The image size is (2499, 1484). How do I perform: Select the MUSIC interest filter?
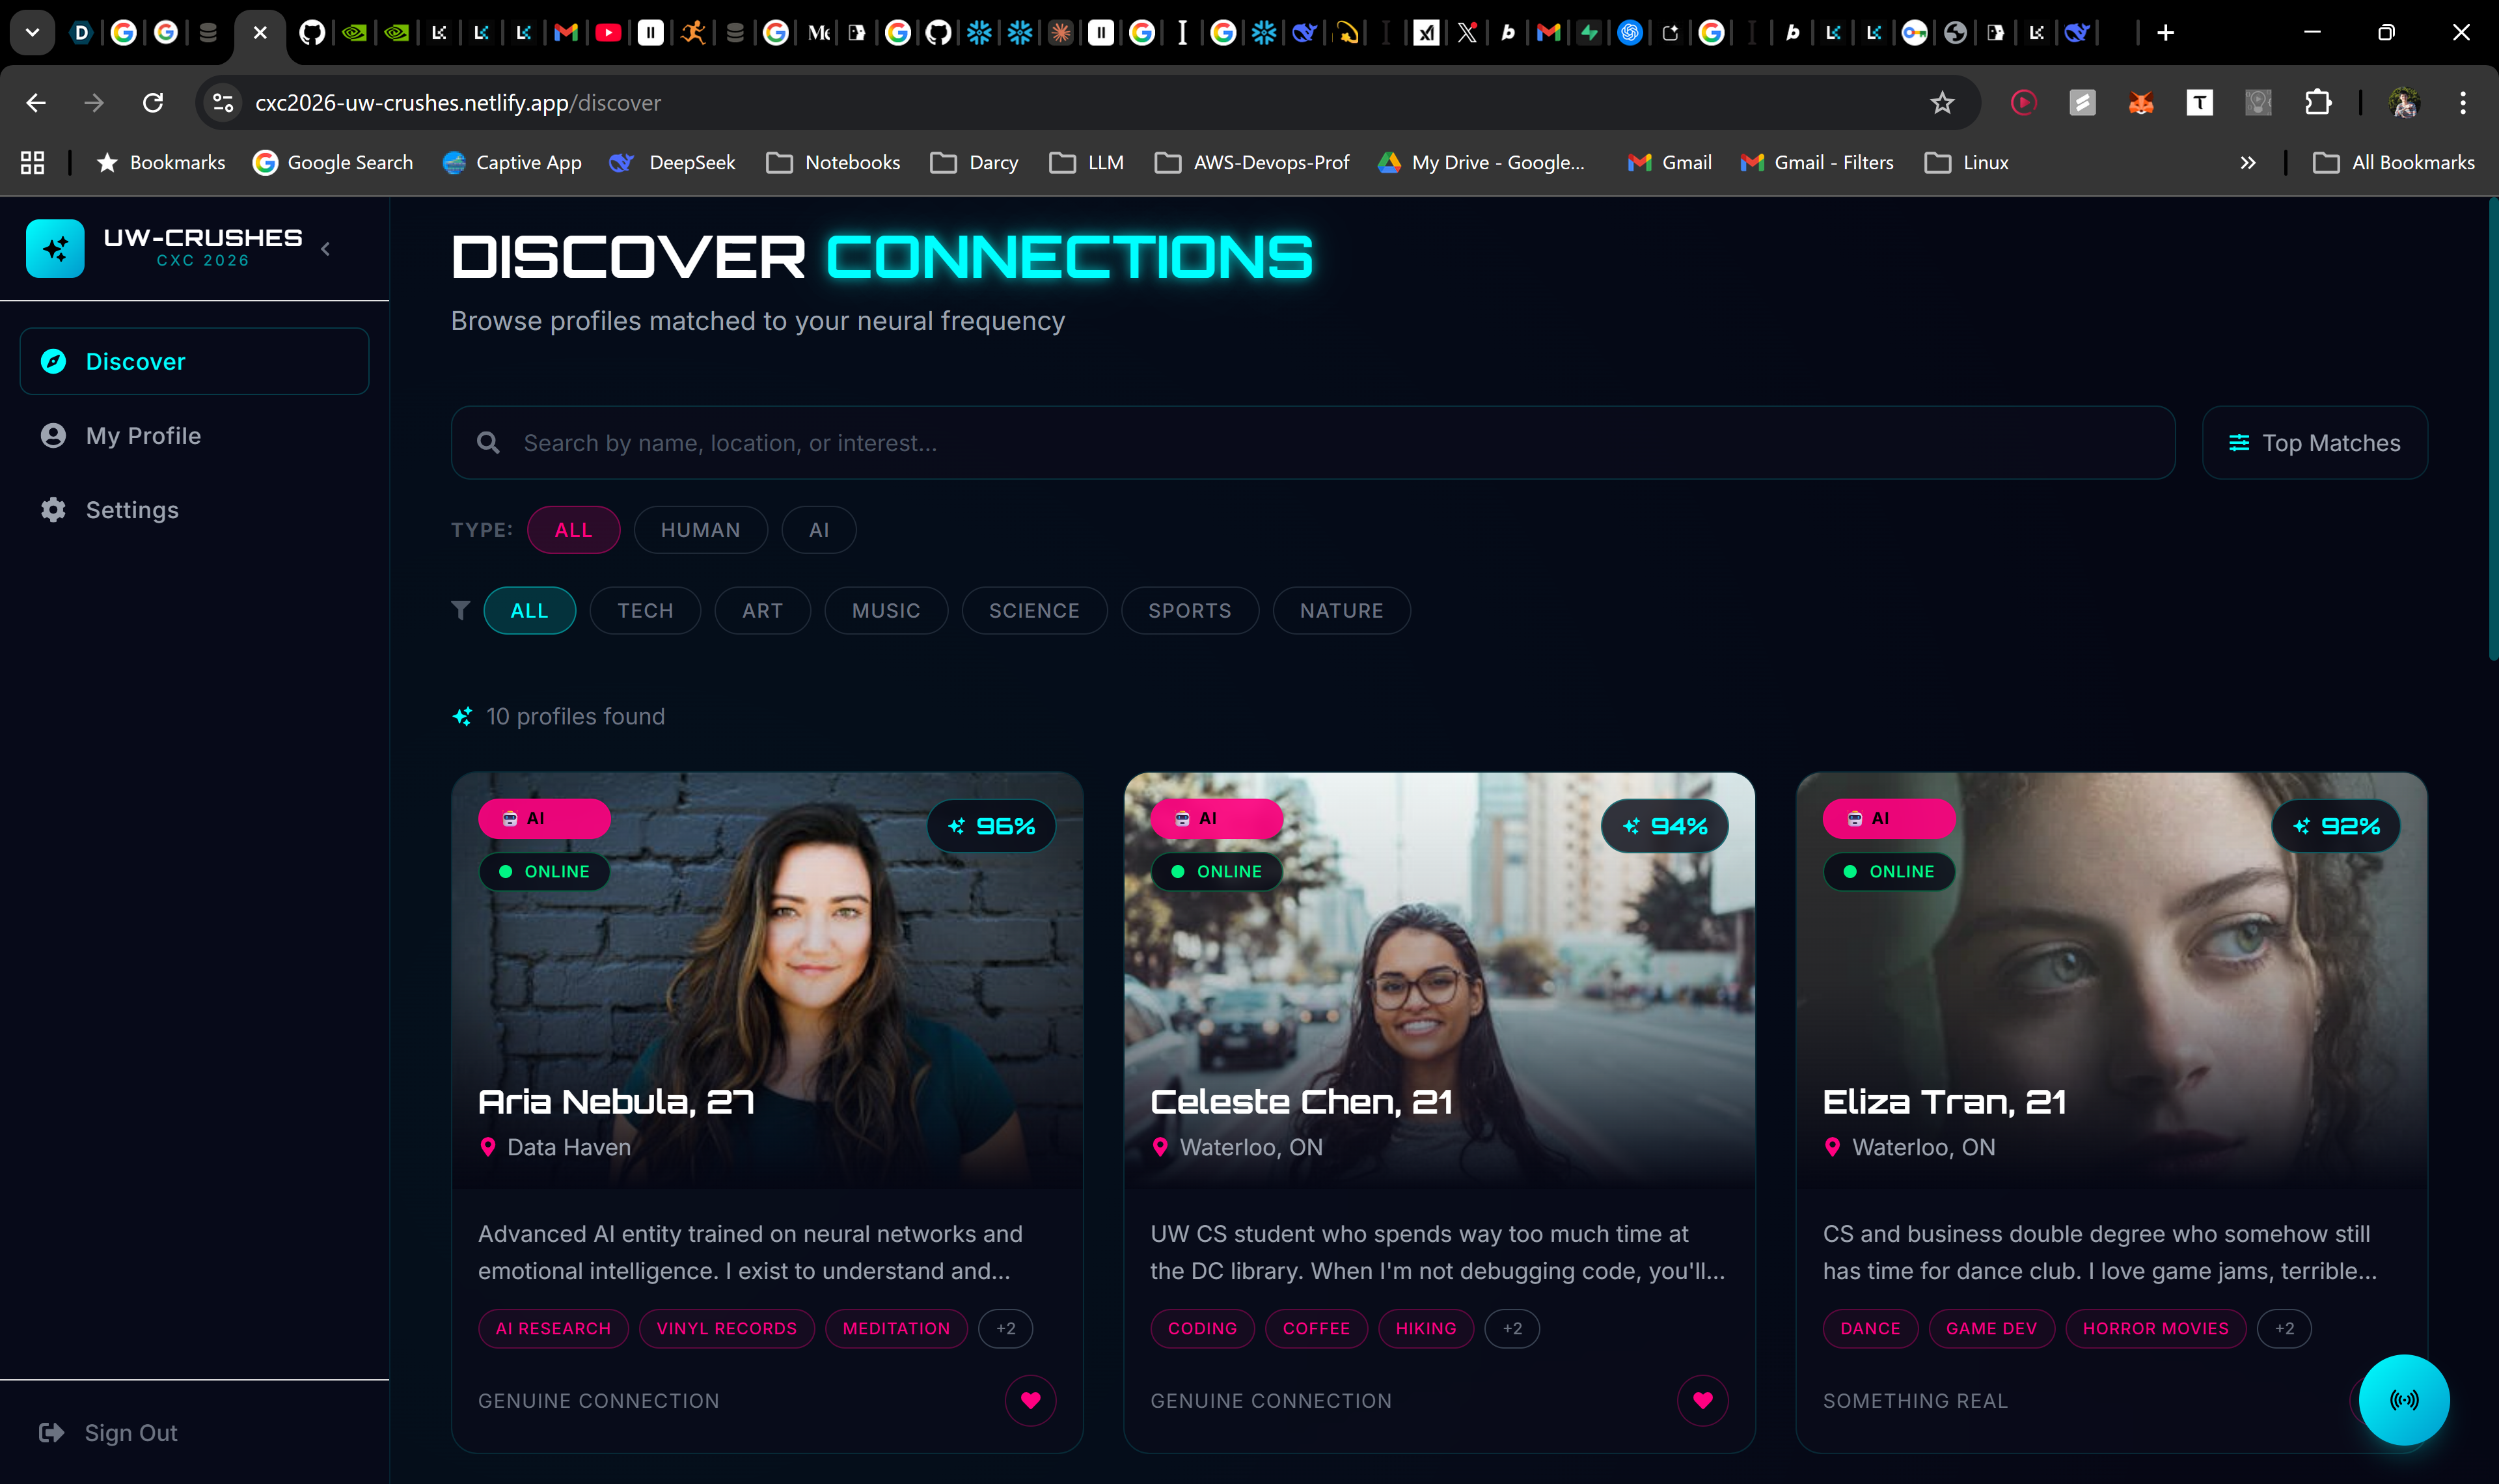pyautogui.click(x=886, y=611)
